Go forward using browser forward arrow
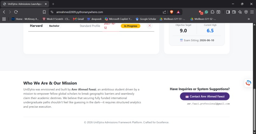Screen dimensions: 256x134 click(x=10, y=12)
